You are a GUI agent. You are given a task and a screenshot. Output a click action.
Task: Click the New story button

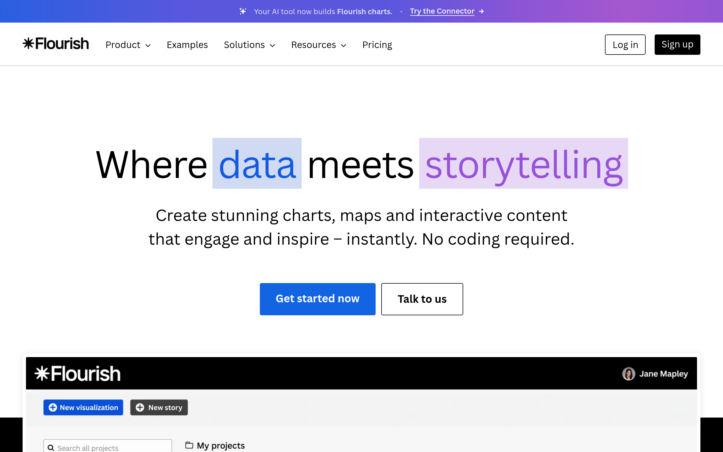[159, 407]
